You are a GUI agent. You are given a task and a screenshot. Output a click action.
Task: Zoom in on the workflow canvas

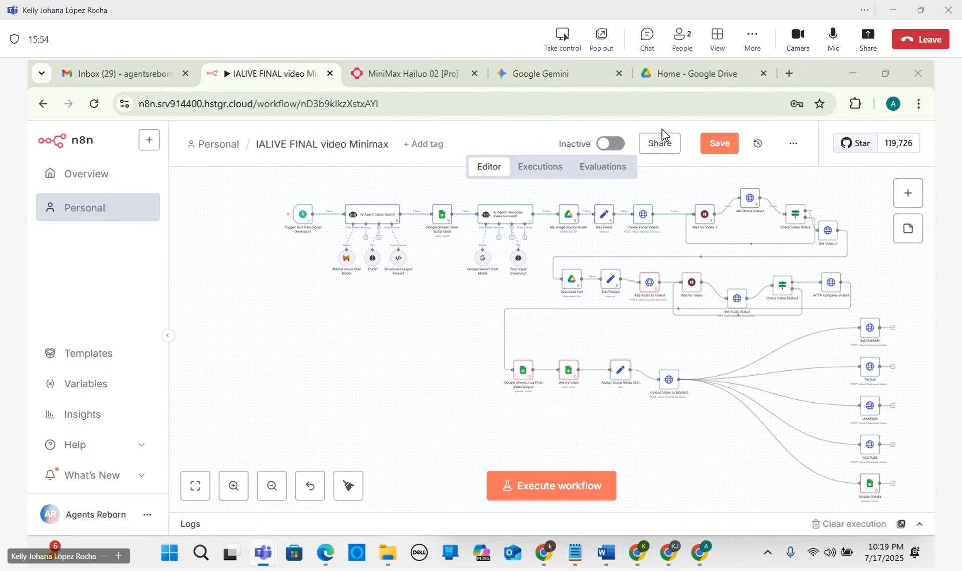tap(233, 486)
